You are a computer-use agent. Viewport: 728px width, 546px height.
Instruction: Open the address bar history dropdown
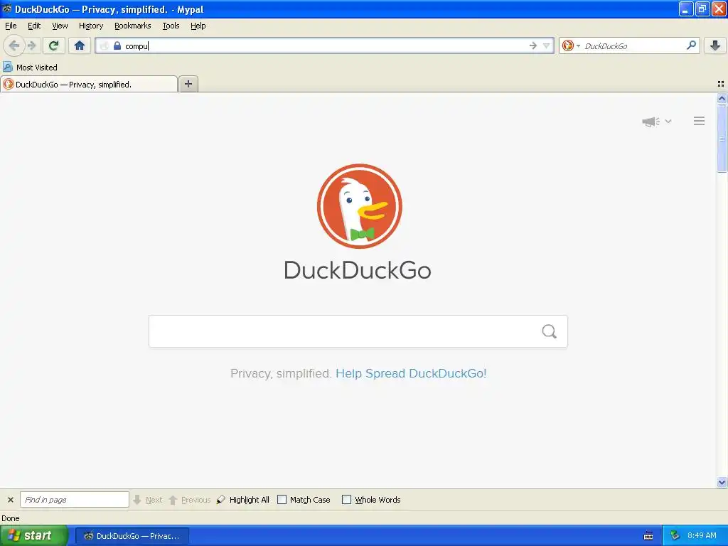(x=547, y=45)
